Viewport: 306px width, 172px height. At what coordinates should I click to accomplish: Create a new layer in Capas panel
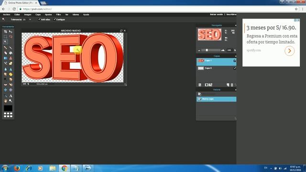point(228,85)
